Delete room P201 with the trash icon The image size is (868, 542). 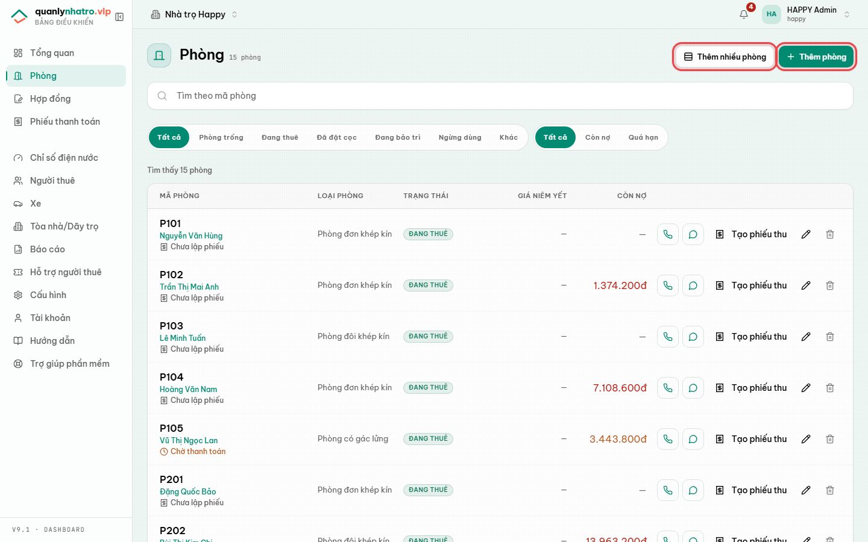coord(830,490)
